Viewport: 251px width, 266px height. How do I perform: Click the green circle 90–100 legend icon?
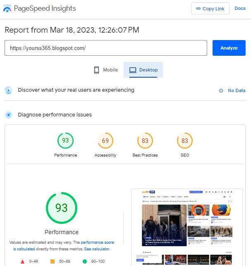pos(85,261)
